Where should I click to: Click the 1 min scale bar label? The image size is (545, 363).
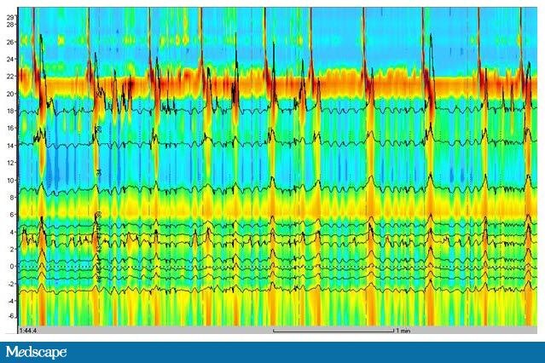pyautogui.click(x=401, y=330)
